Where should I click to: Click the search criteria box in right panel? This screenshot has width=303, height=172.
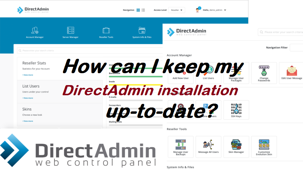coord(282,32)
